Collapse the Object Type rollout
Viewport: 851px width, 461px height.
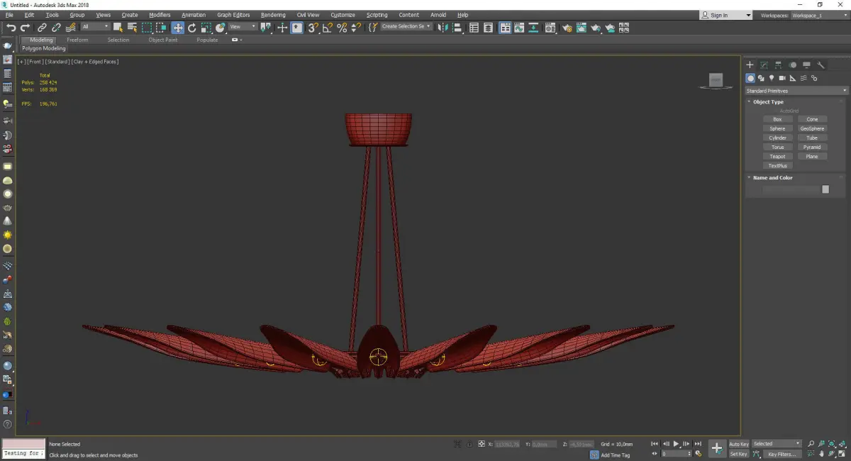click(x=768, y=102)
